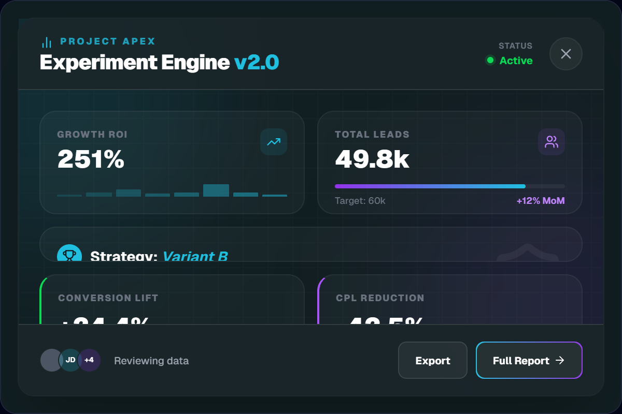Expand the faint chevron on Strategy card
Image resolution: width=622 pixels, height=414 pixels.
tap(527, 253)
